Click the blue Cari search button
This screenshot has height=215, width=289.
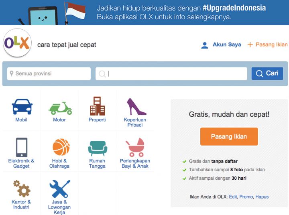[x=267, y=73]
